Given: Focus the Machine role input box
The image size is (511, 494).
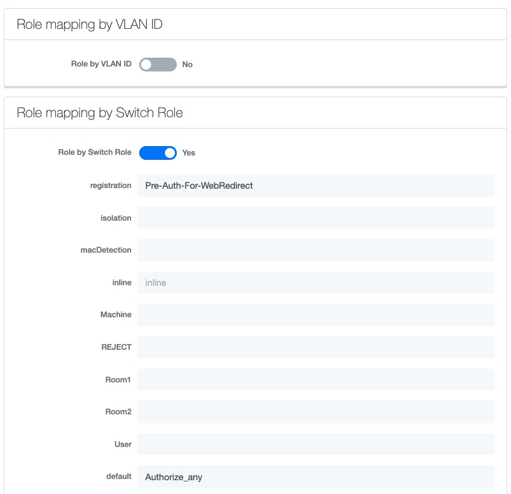Looking at the screenshot, I should (315, 315).
